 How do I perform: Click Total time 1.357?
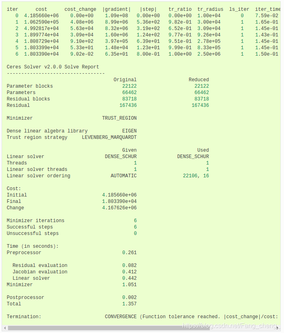click(130, 304)
